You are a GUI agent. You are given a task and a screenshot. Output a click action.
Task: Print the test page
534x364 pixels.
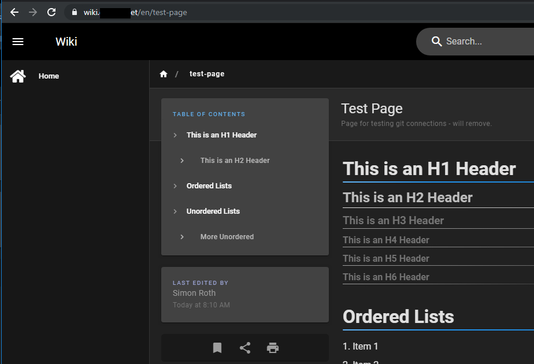pos(272,348)
